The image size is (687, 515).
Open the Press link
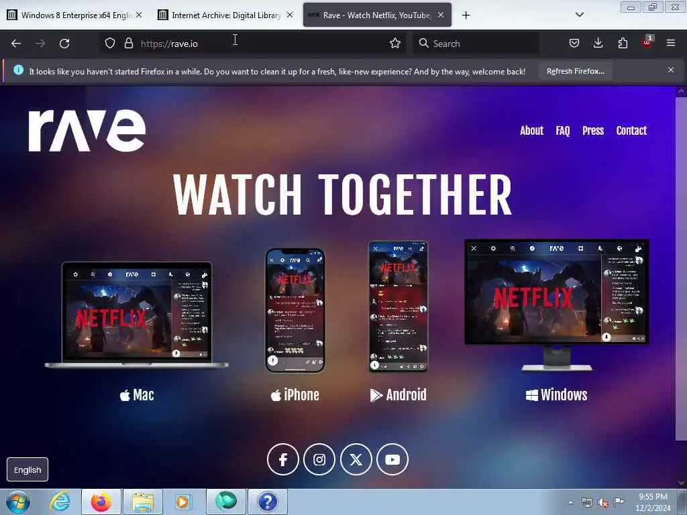[593, 131]
